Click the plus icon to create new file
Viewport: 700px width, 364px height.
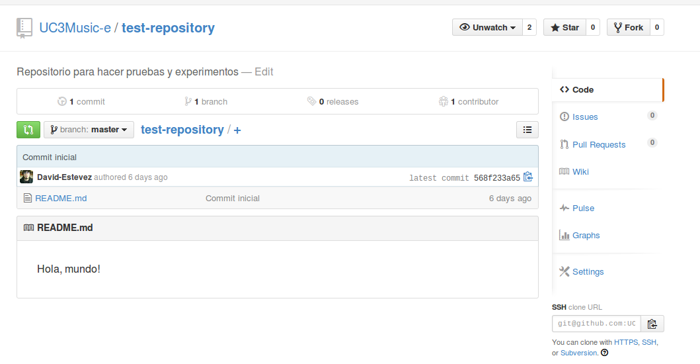237,130
